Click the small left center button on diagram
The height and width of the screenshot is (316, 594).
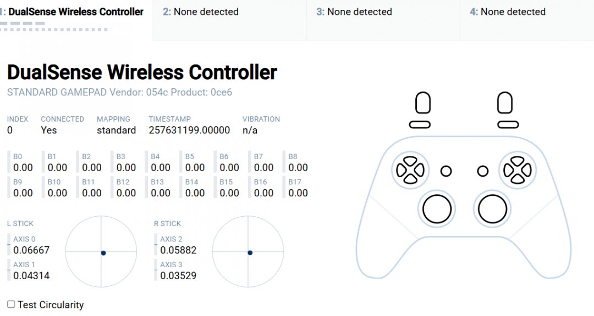446,171
